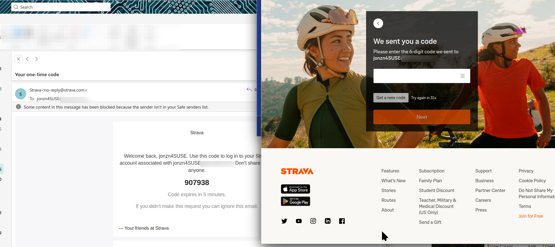
Task: Click the reply arrow icon
Action: coord(249,90)
